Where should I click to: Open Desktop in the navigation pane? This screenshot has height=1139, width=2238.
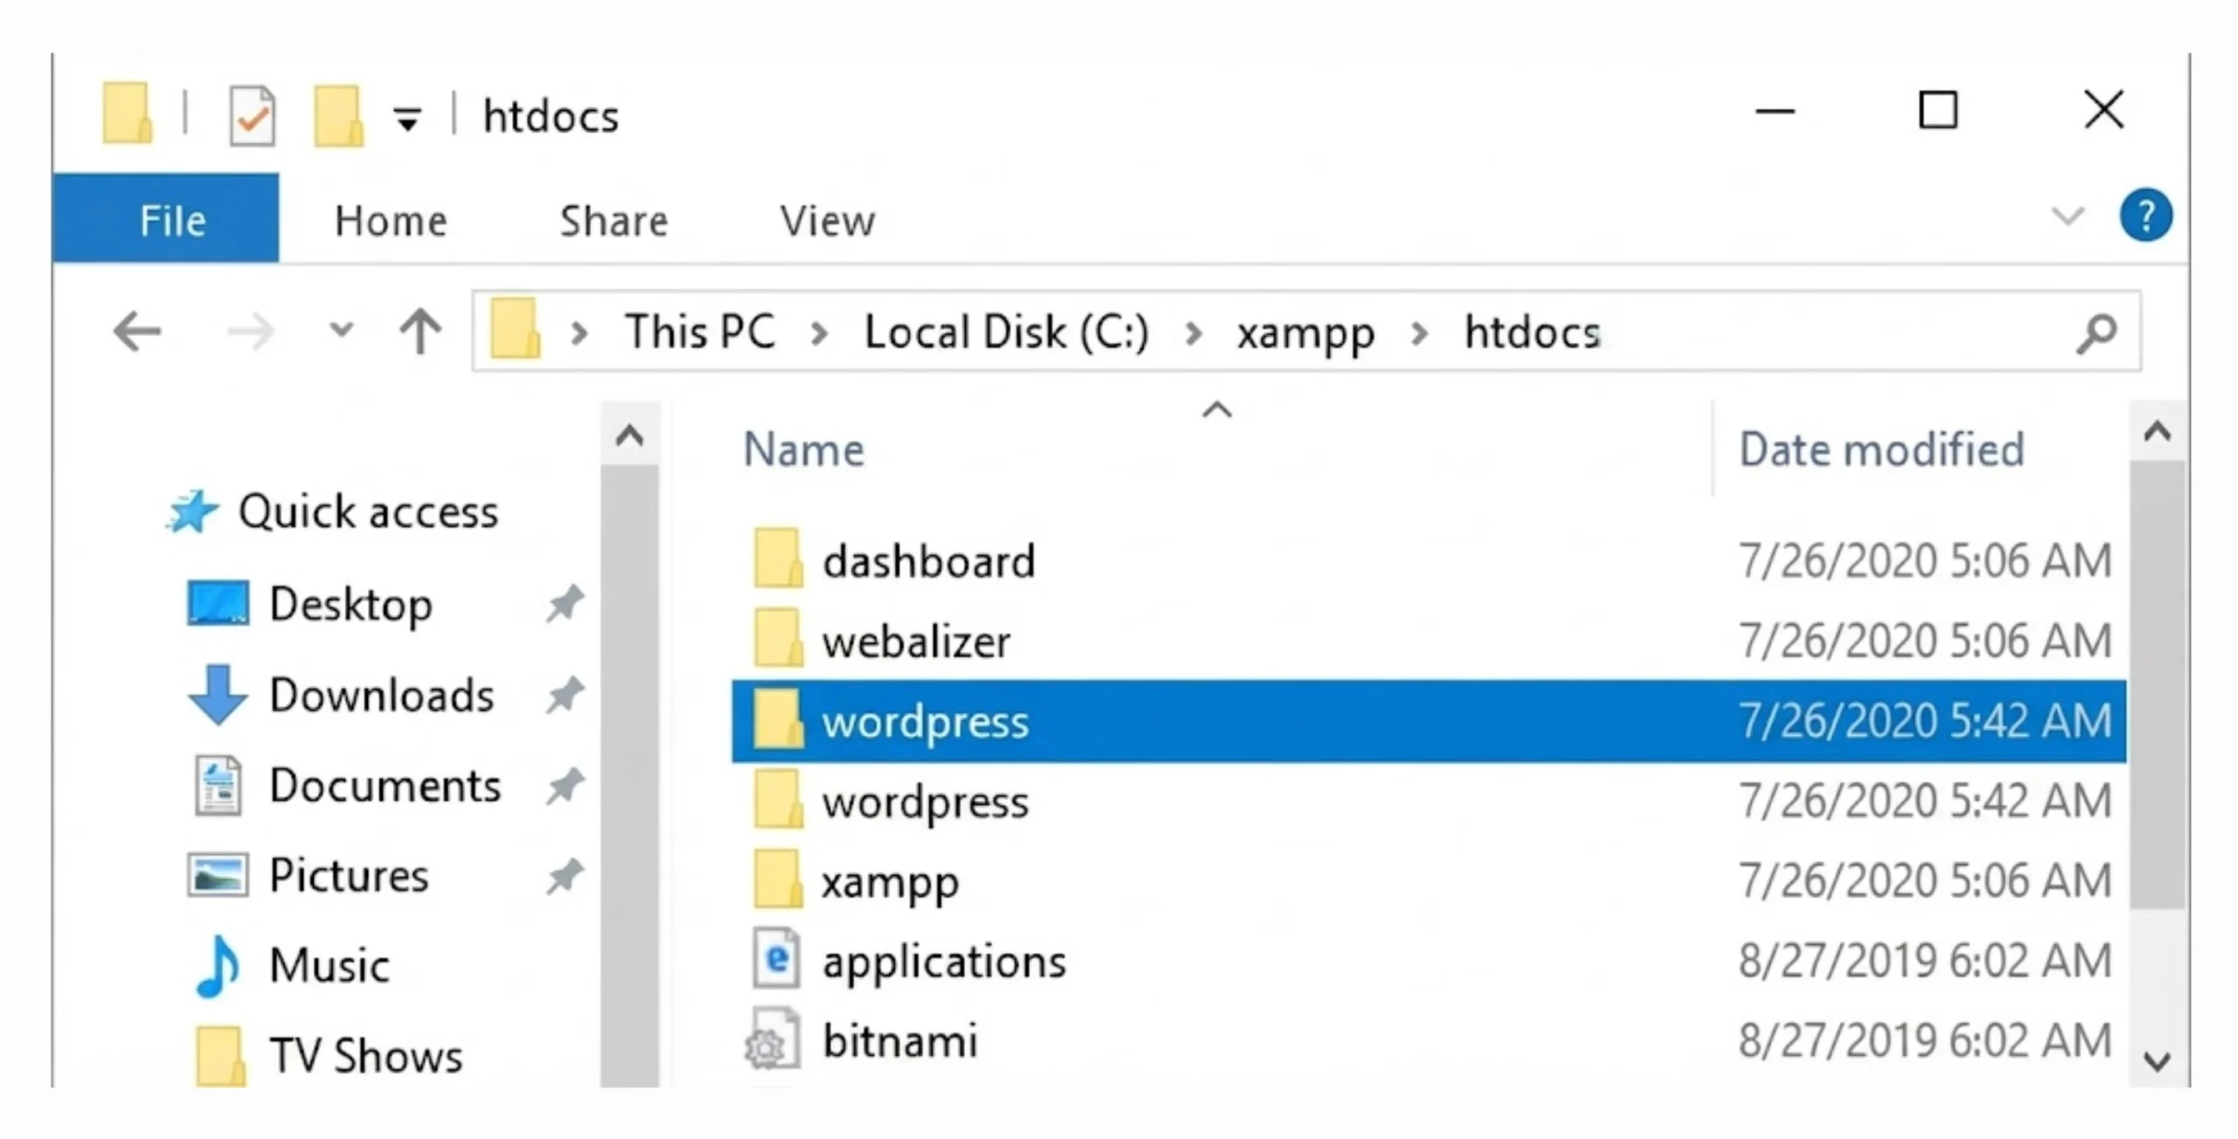[351, 604]
